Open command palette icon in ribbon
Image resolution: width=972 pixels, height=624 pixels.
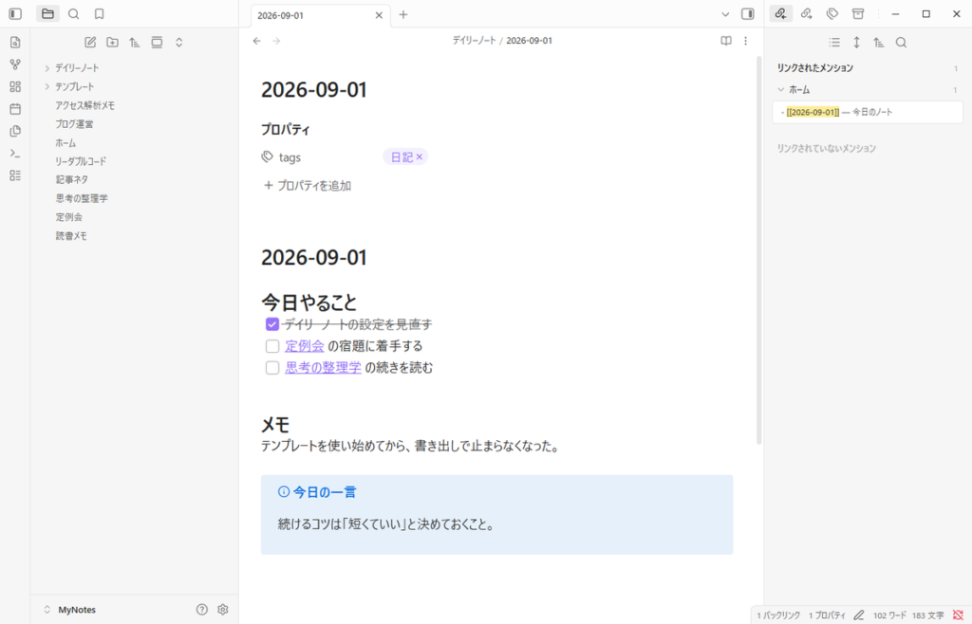point(15,154)
